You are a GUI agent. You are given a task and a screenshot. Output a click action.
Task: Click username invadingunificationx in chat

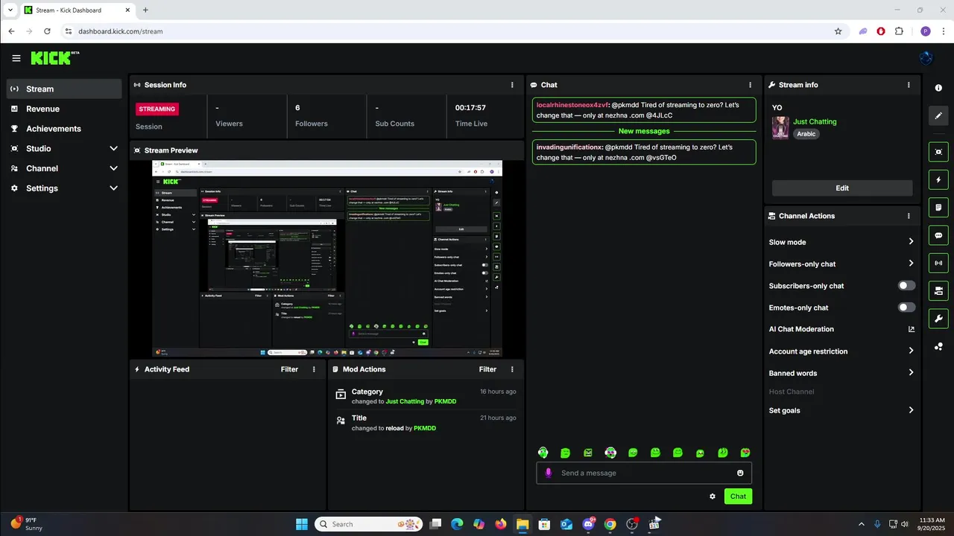pos(569,147)
